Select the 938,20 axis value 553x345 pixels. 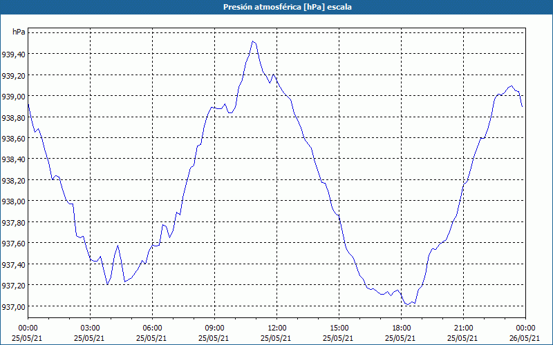(x=13, y=180)
